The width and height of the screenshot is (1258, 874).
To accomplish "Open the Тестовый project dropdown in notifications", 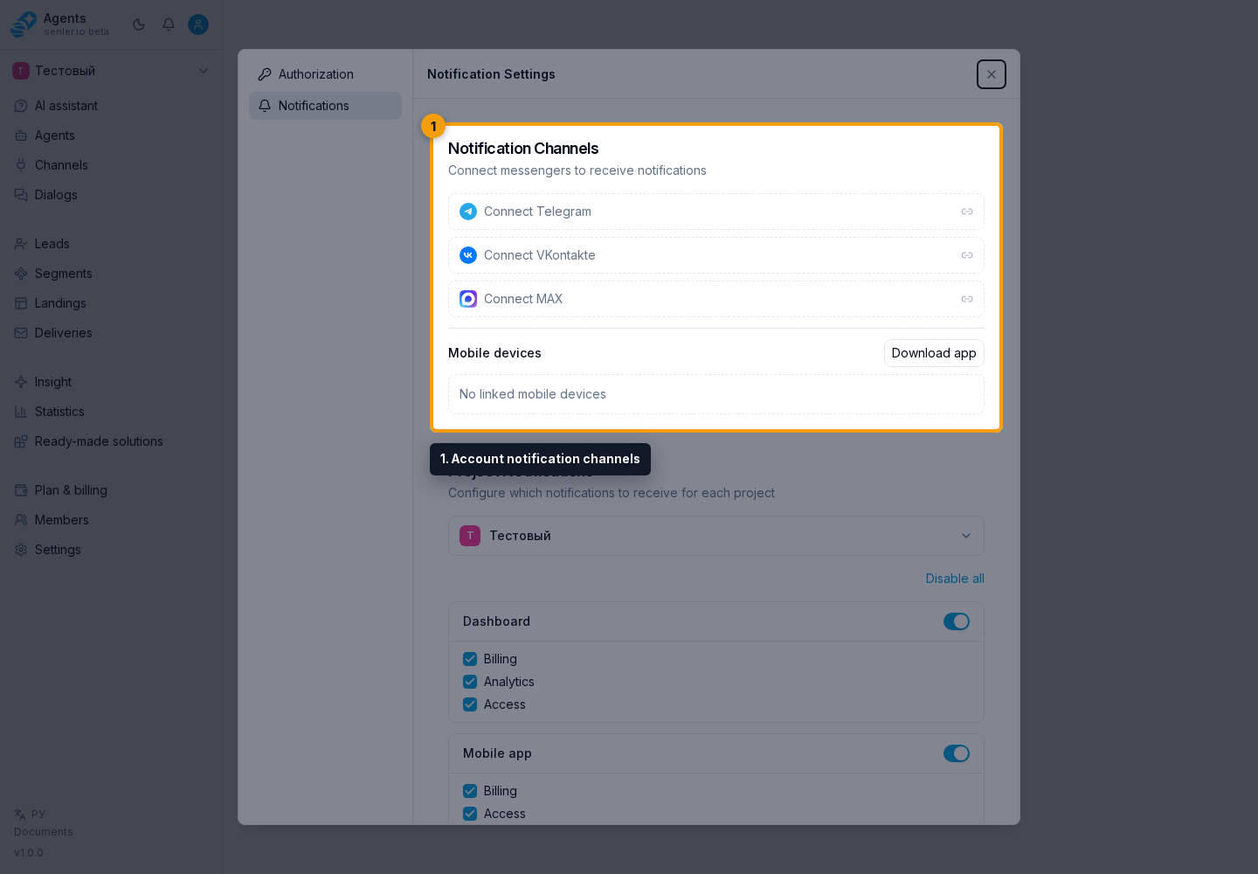I will 716,536.
